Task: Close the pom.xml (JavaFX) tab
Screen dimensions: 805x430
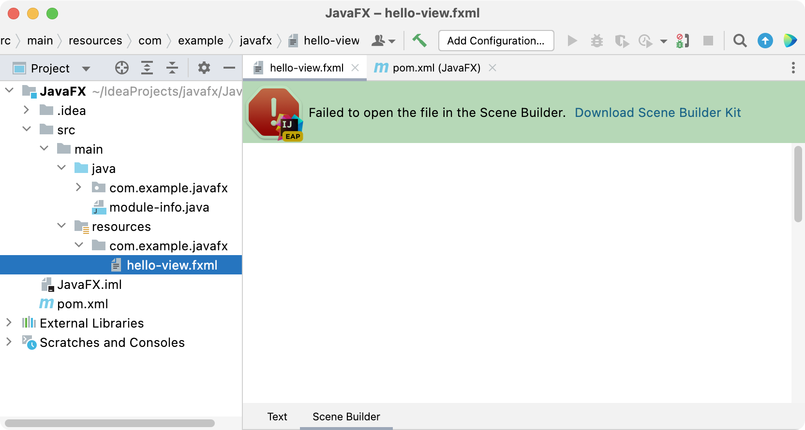Action: 492,68
